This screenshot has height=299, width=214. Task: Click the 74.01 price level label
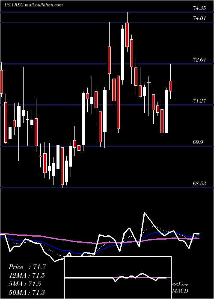199,18
